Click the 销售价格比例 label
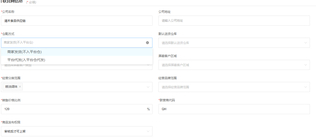318x137 pixels. tap(11, 100)
